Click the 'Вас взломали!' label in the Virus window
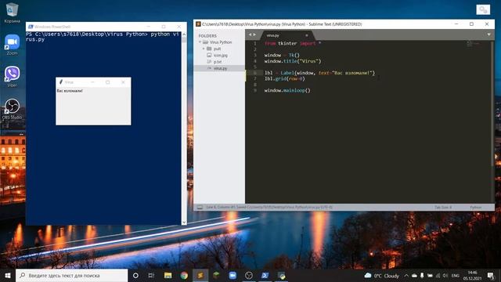Image resolution: width=501 pixels, height=282 pixels. point(70,91)
